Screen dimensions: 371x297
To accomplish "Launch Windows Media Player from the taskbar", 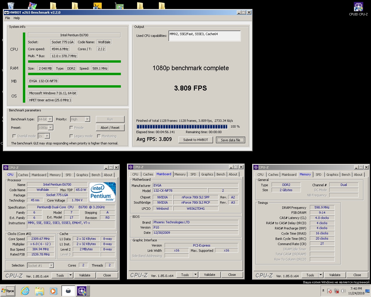I will (x=53, y=291).
